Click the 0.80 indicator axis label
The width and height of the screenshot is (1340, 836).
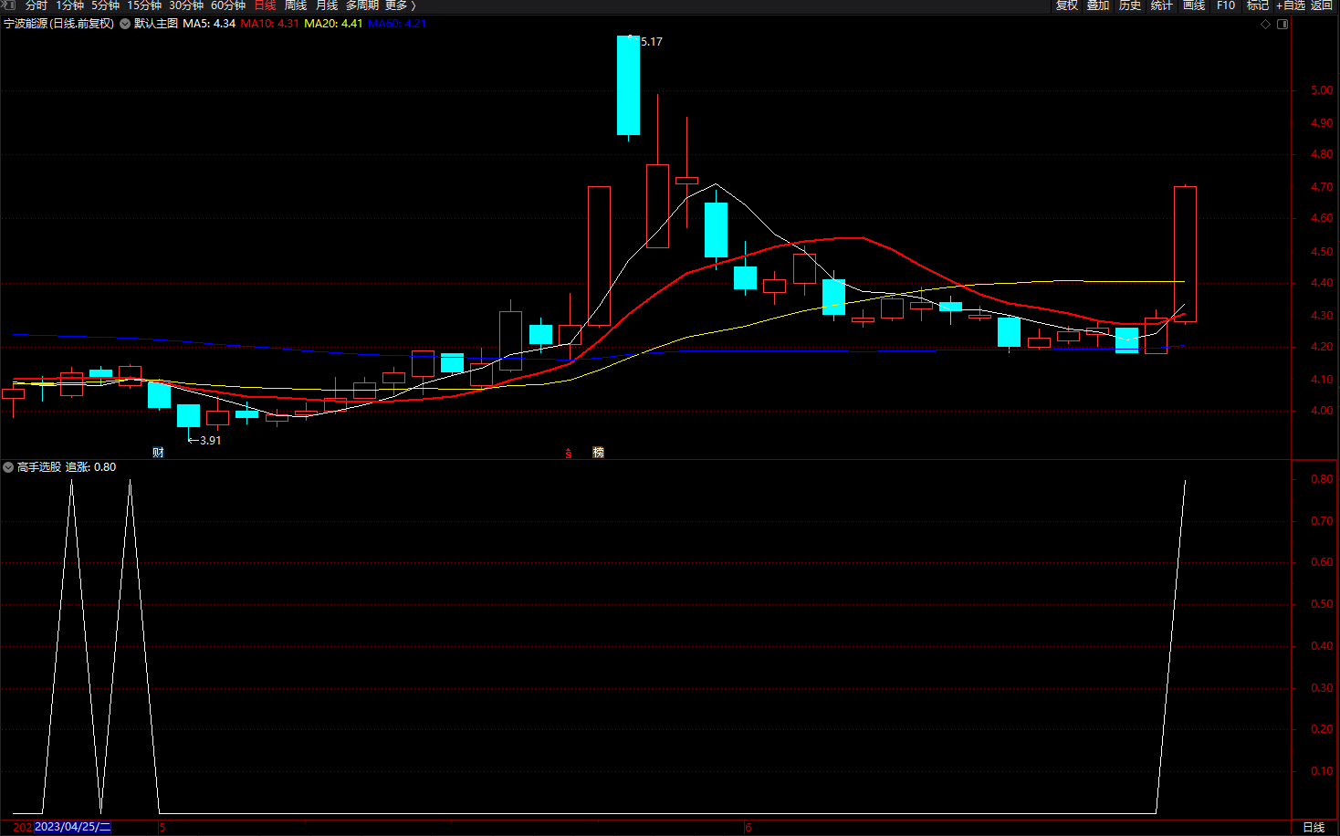[x=1322, y=479]
